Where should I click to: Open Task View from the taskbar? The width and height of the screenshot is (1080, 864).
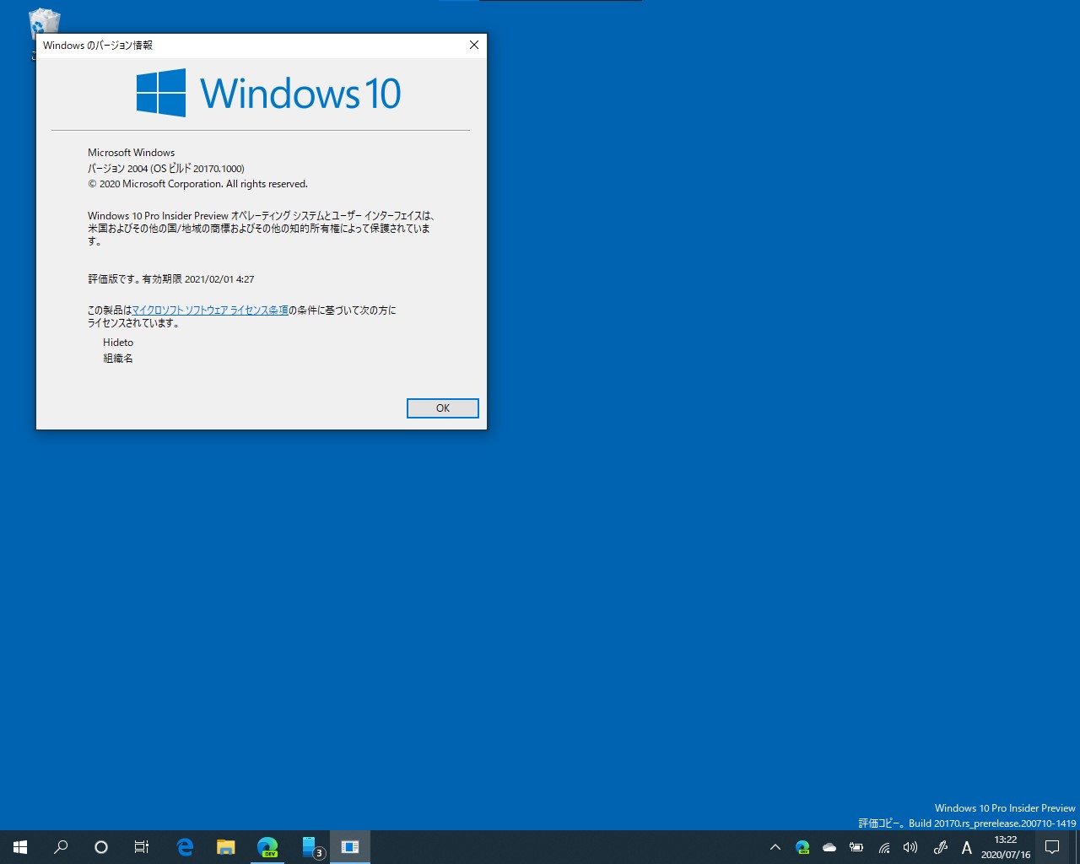(141, 847)
